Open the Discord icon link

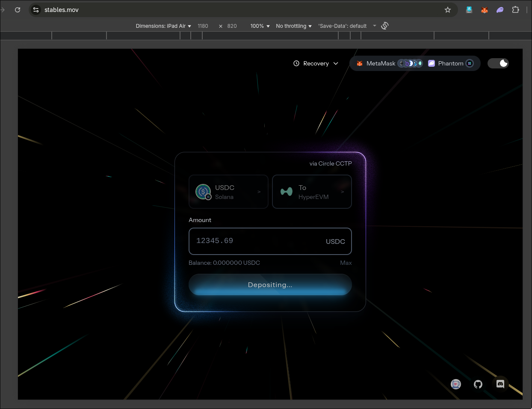coord(500,384)
